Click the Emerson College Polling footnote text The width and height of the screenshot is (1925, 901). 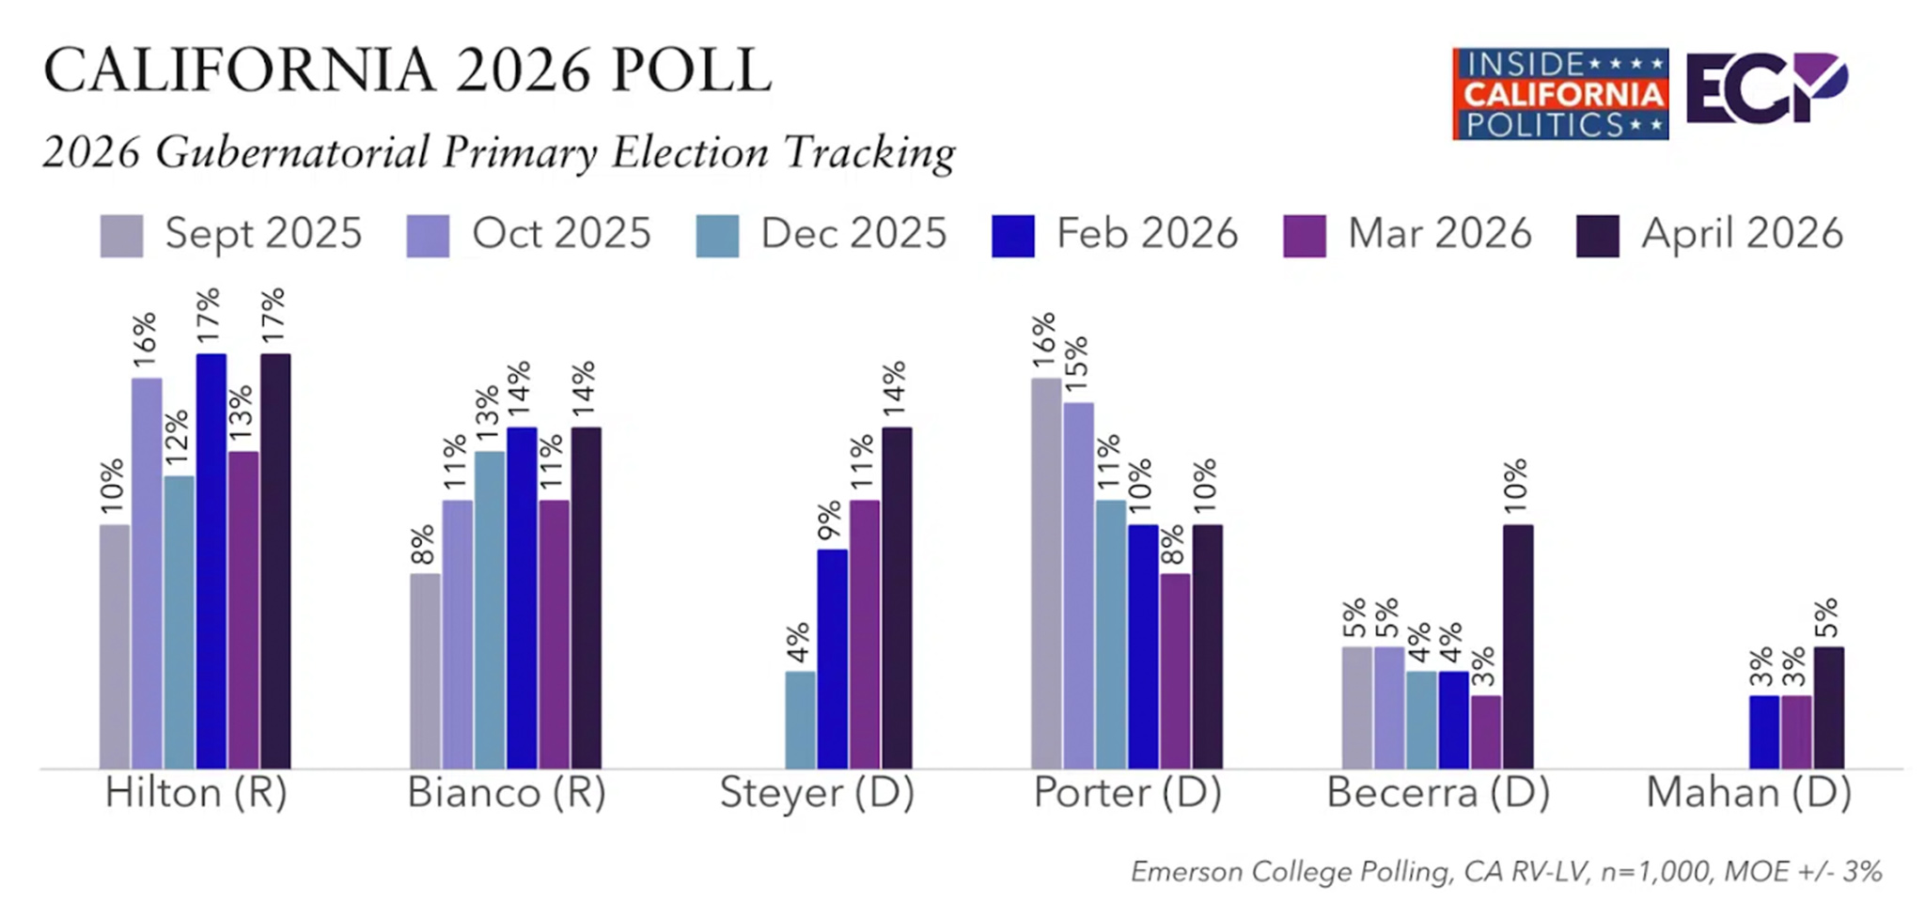tap(1506, 872)
